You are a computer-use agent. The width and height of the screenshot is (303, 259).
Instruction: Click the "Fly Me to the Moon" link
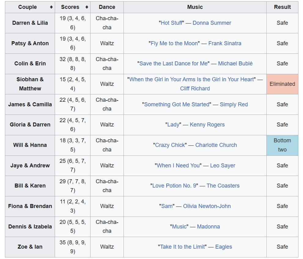(174, 43)
